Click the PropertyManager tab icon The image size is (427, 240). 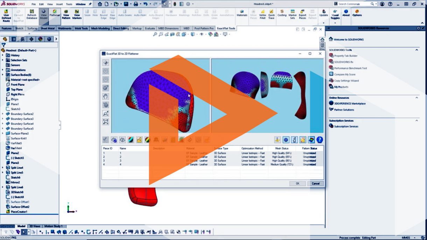(14, 39)
